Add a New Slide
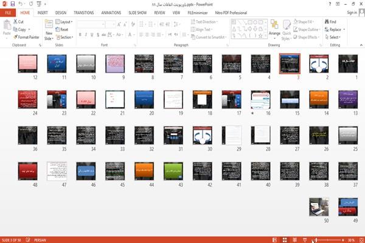 (49, 30)
